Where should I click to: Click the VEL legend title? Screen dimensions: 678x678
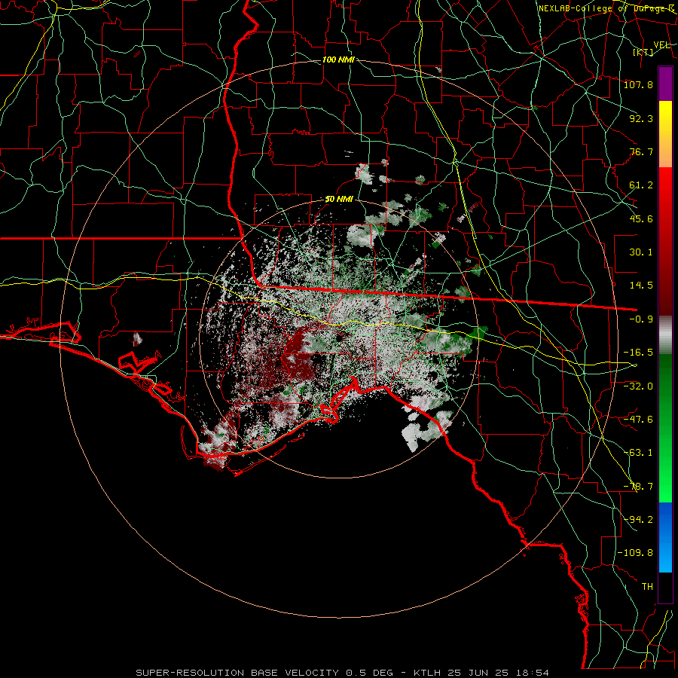661,45
